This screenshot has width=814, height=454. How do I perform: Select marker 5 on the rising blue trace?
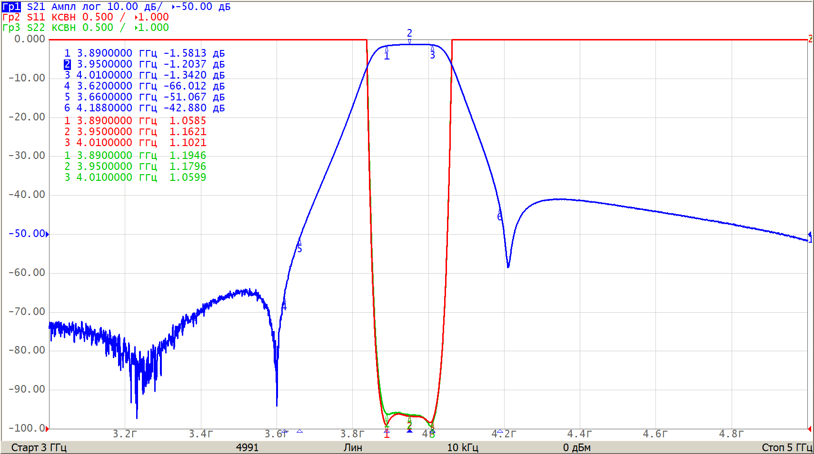coord(299,243)
